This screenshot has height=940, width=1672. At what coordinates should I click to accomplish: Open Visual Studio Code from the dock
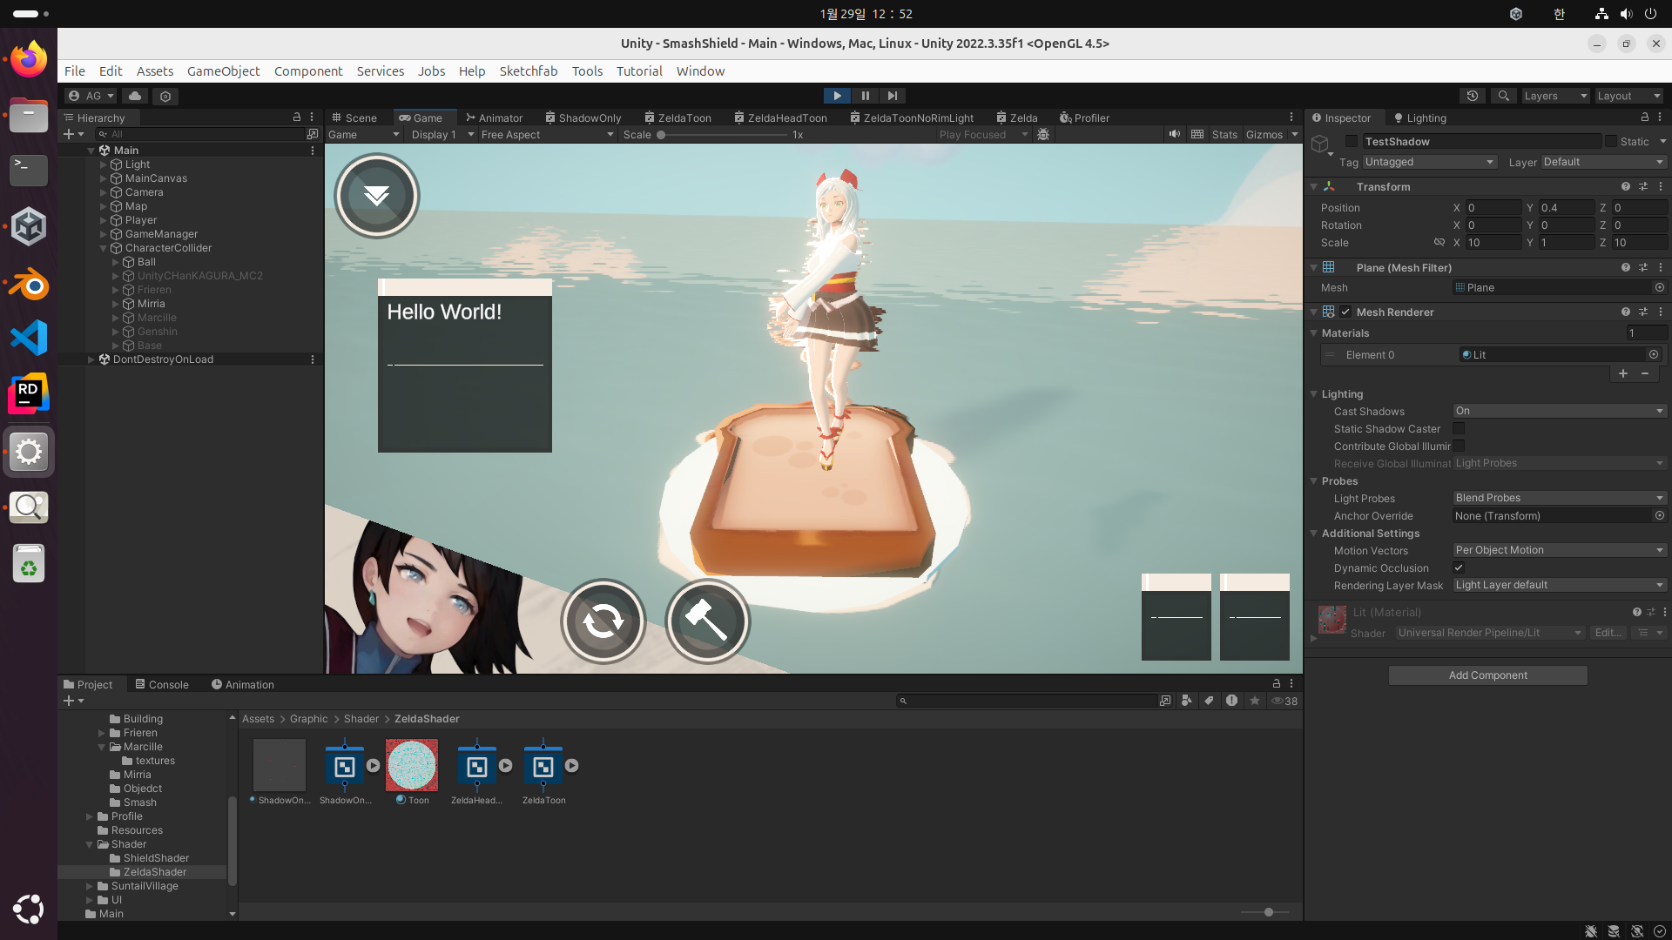click(29, 338)
